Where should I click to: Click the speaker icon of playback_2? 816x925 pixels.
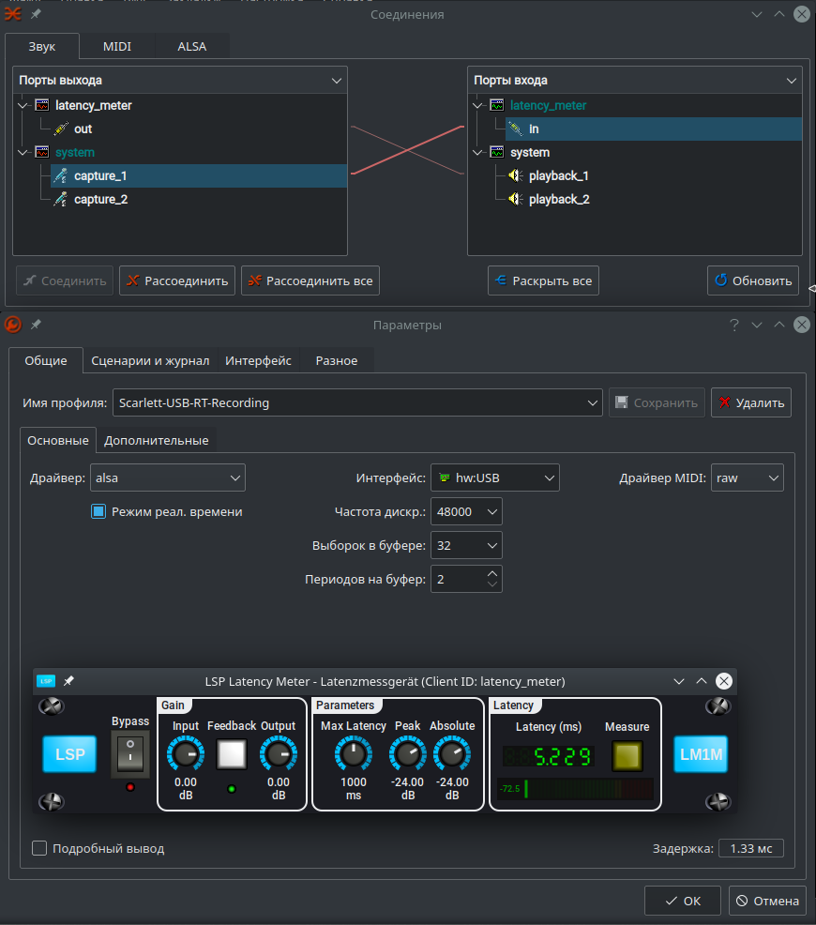coord(516,200)
